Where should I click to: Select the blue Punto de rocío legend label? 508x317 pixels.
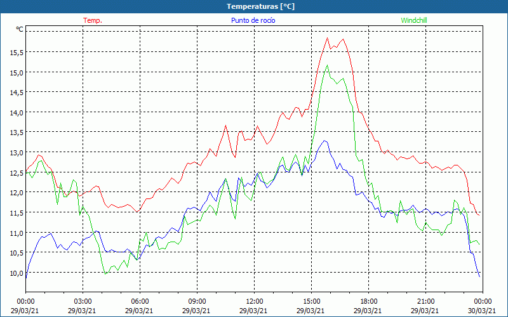pos(253,20)
